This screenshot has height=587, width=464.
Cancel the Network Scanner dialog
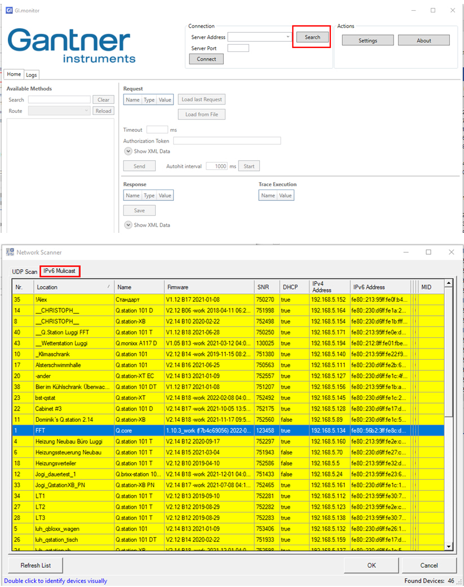point(428,566)
